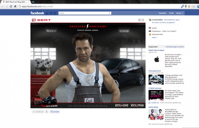Go to Startseite in Facebook header
Viewport: 199px width, 128px height.
[162, 13]
